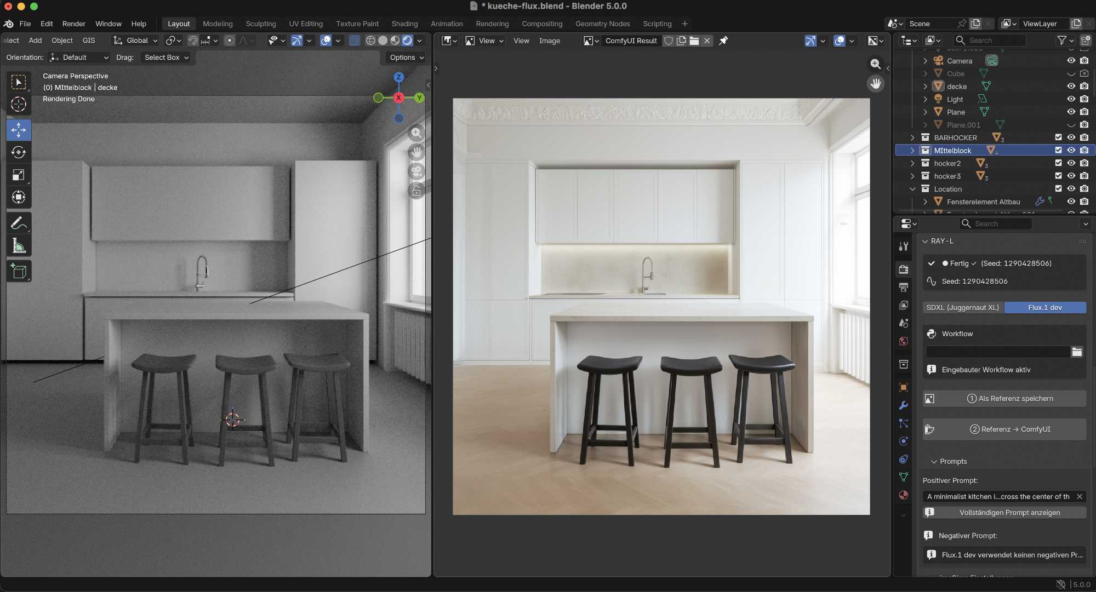Click the viewport pan hand gizmo

coord(416,152)
